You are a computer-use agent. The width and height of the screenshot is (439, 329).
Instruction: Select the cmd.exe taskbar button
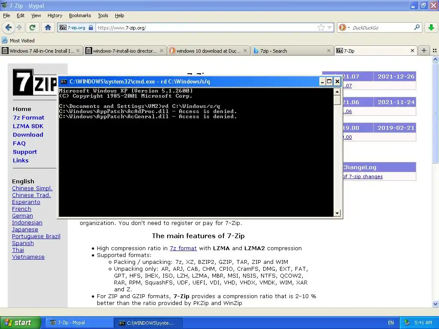(148, 323)
